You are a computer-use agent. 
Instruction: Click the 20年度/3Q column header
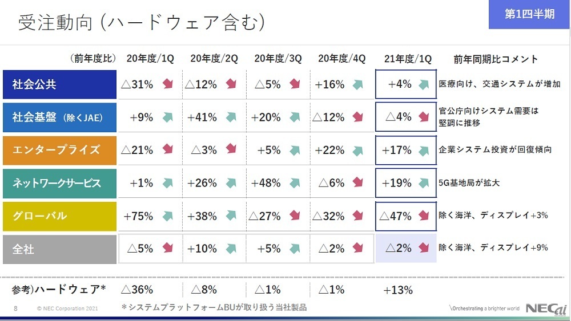coord(278,59)
